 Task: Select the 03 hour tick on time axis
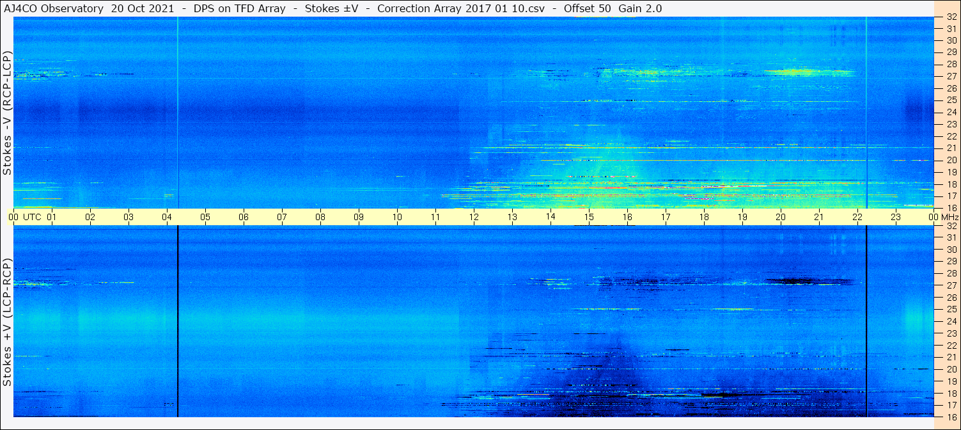coord(129,217)
